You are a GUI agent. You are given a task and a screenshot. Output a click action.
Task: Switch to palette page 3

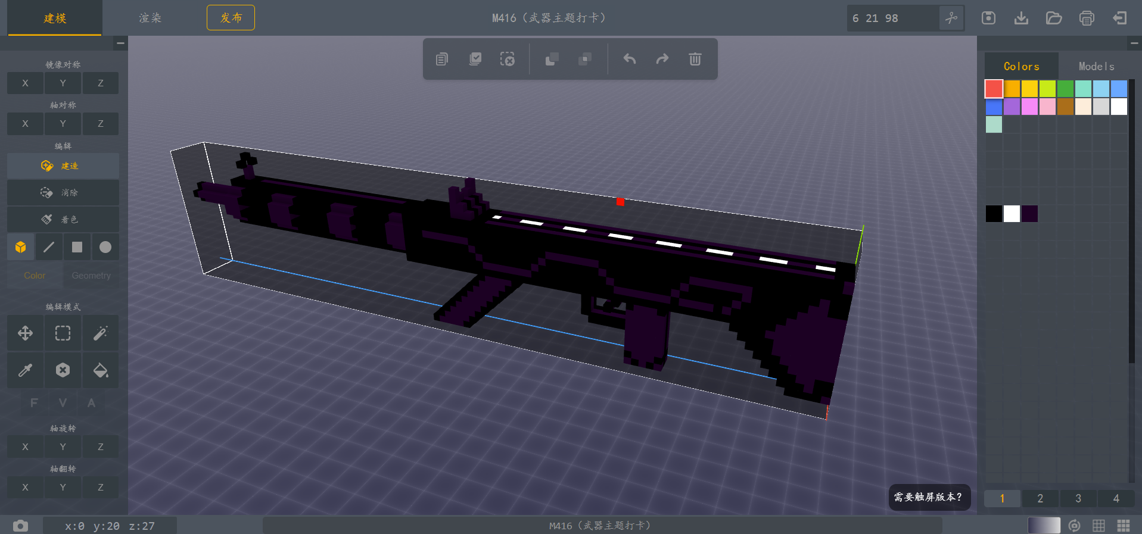pyautogui.click(x=1078, y=498)
